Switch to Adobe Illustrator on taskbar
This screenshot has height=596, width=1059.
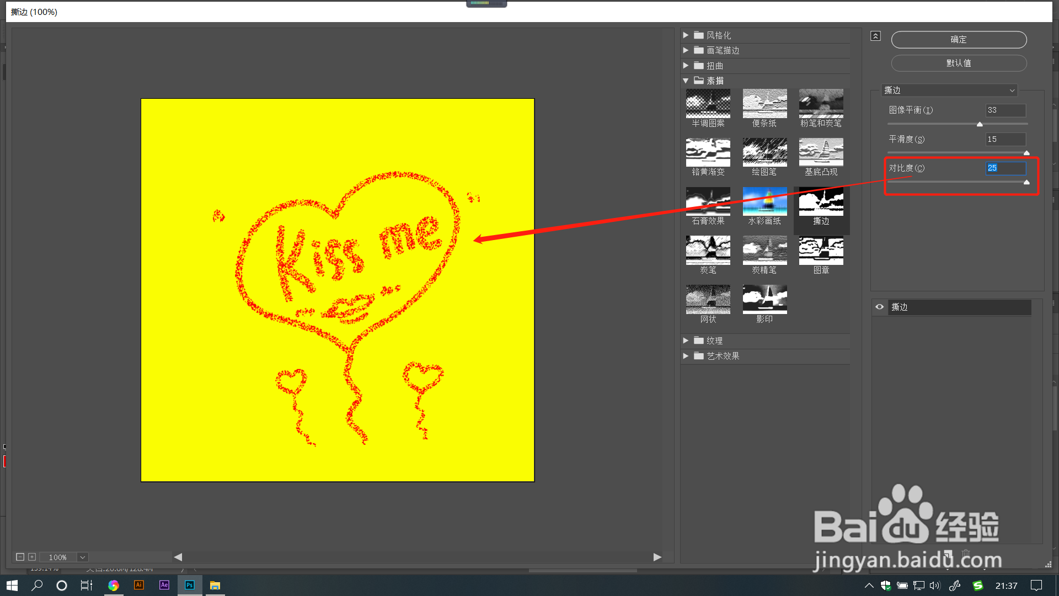coord(138,586)
